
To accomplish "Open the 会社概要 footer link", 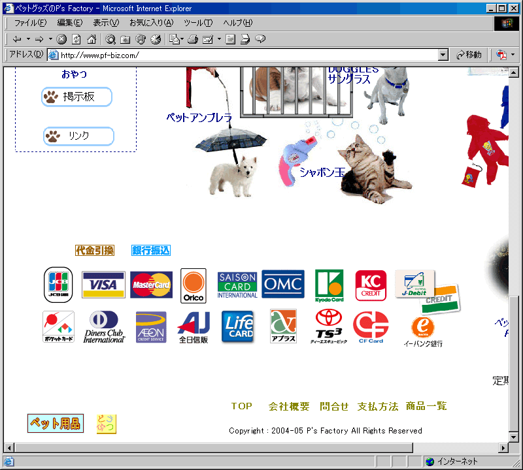I will coord(289,407).
